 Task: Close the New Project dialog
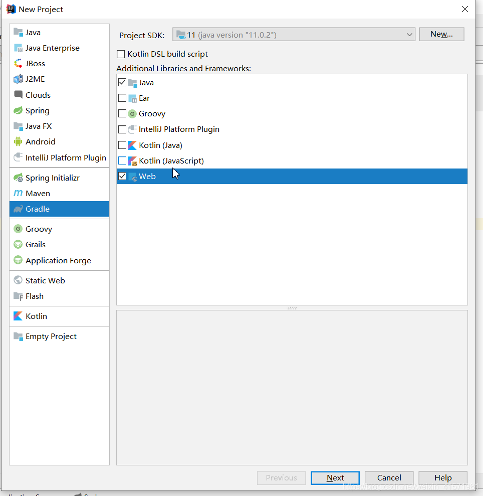click(464, 9)
